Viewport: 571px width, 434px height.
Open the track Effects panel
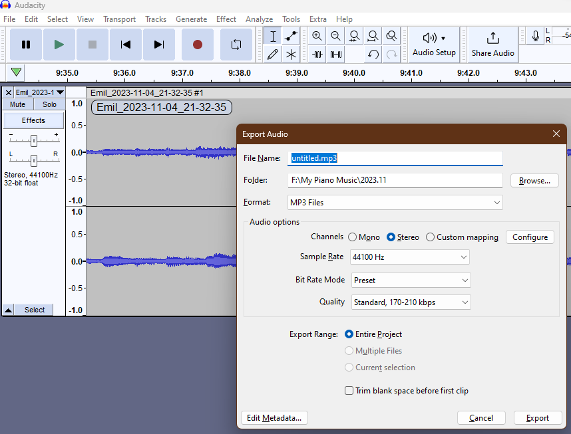click(33, 120)
